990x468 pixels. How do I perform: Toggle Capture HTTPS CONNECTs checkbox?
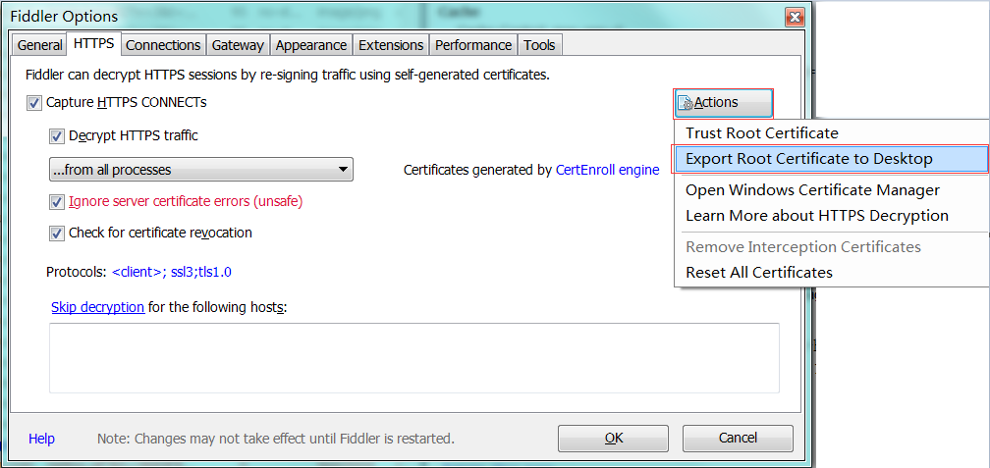click(x=34, y=102)
